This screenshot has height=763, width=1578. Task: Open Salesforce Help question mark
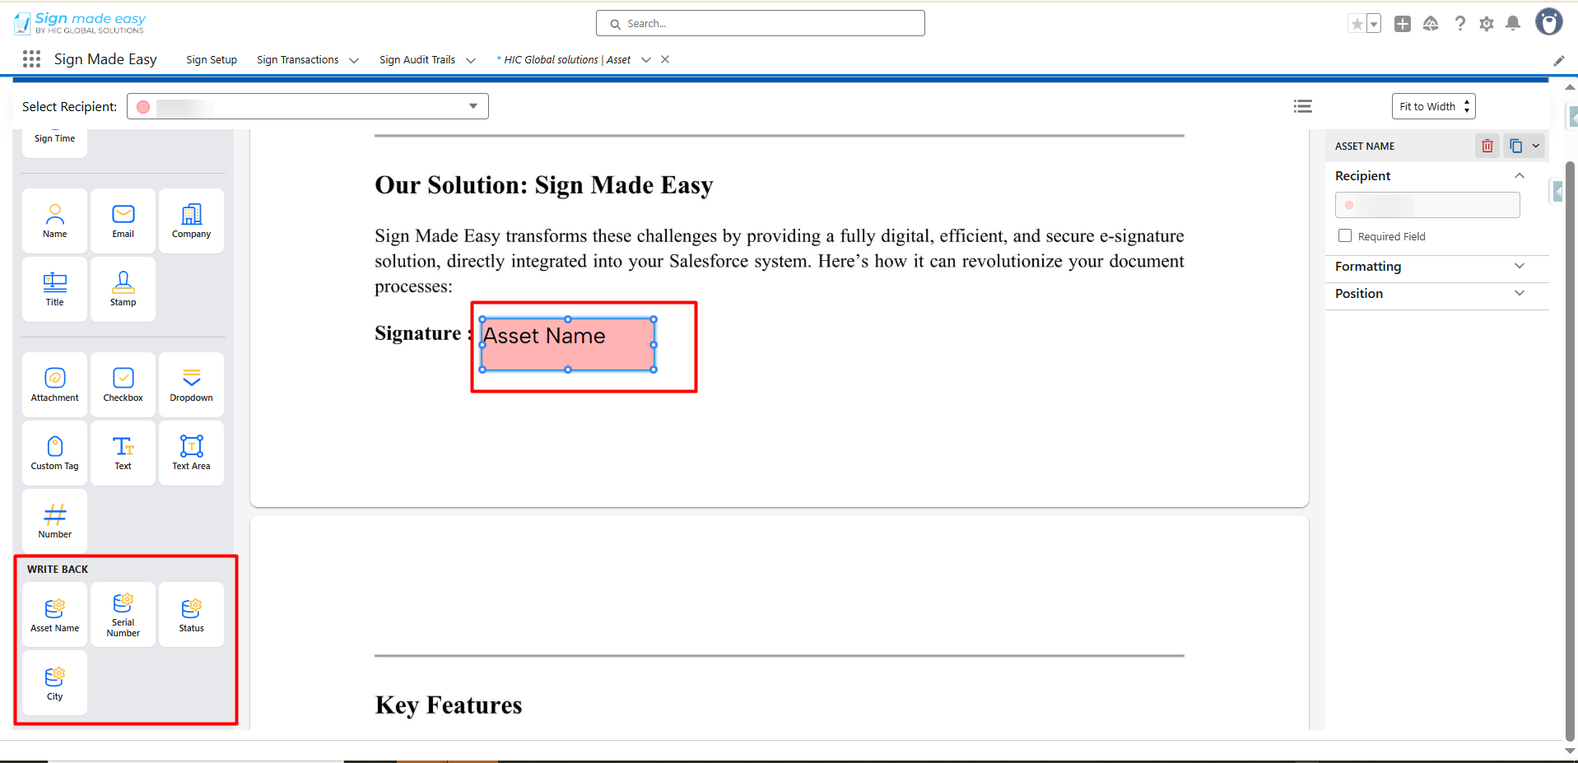1460,24
